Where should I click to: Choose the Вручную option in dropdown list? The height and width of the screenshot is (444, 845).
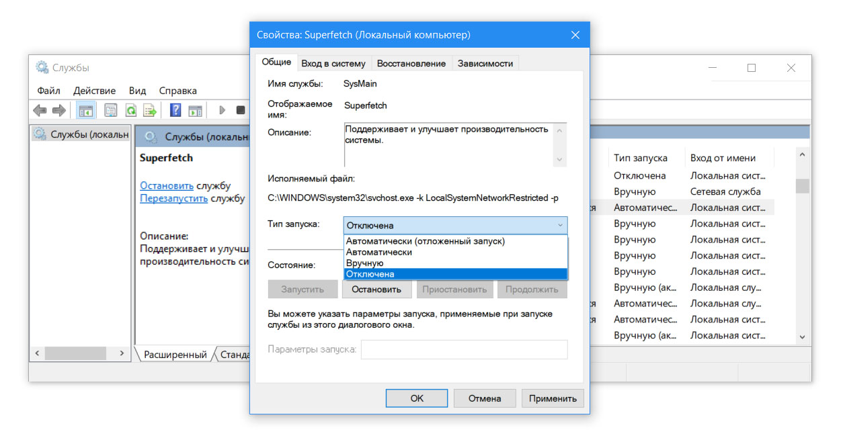point(455,263)
